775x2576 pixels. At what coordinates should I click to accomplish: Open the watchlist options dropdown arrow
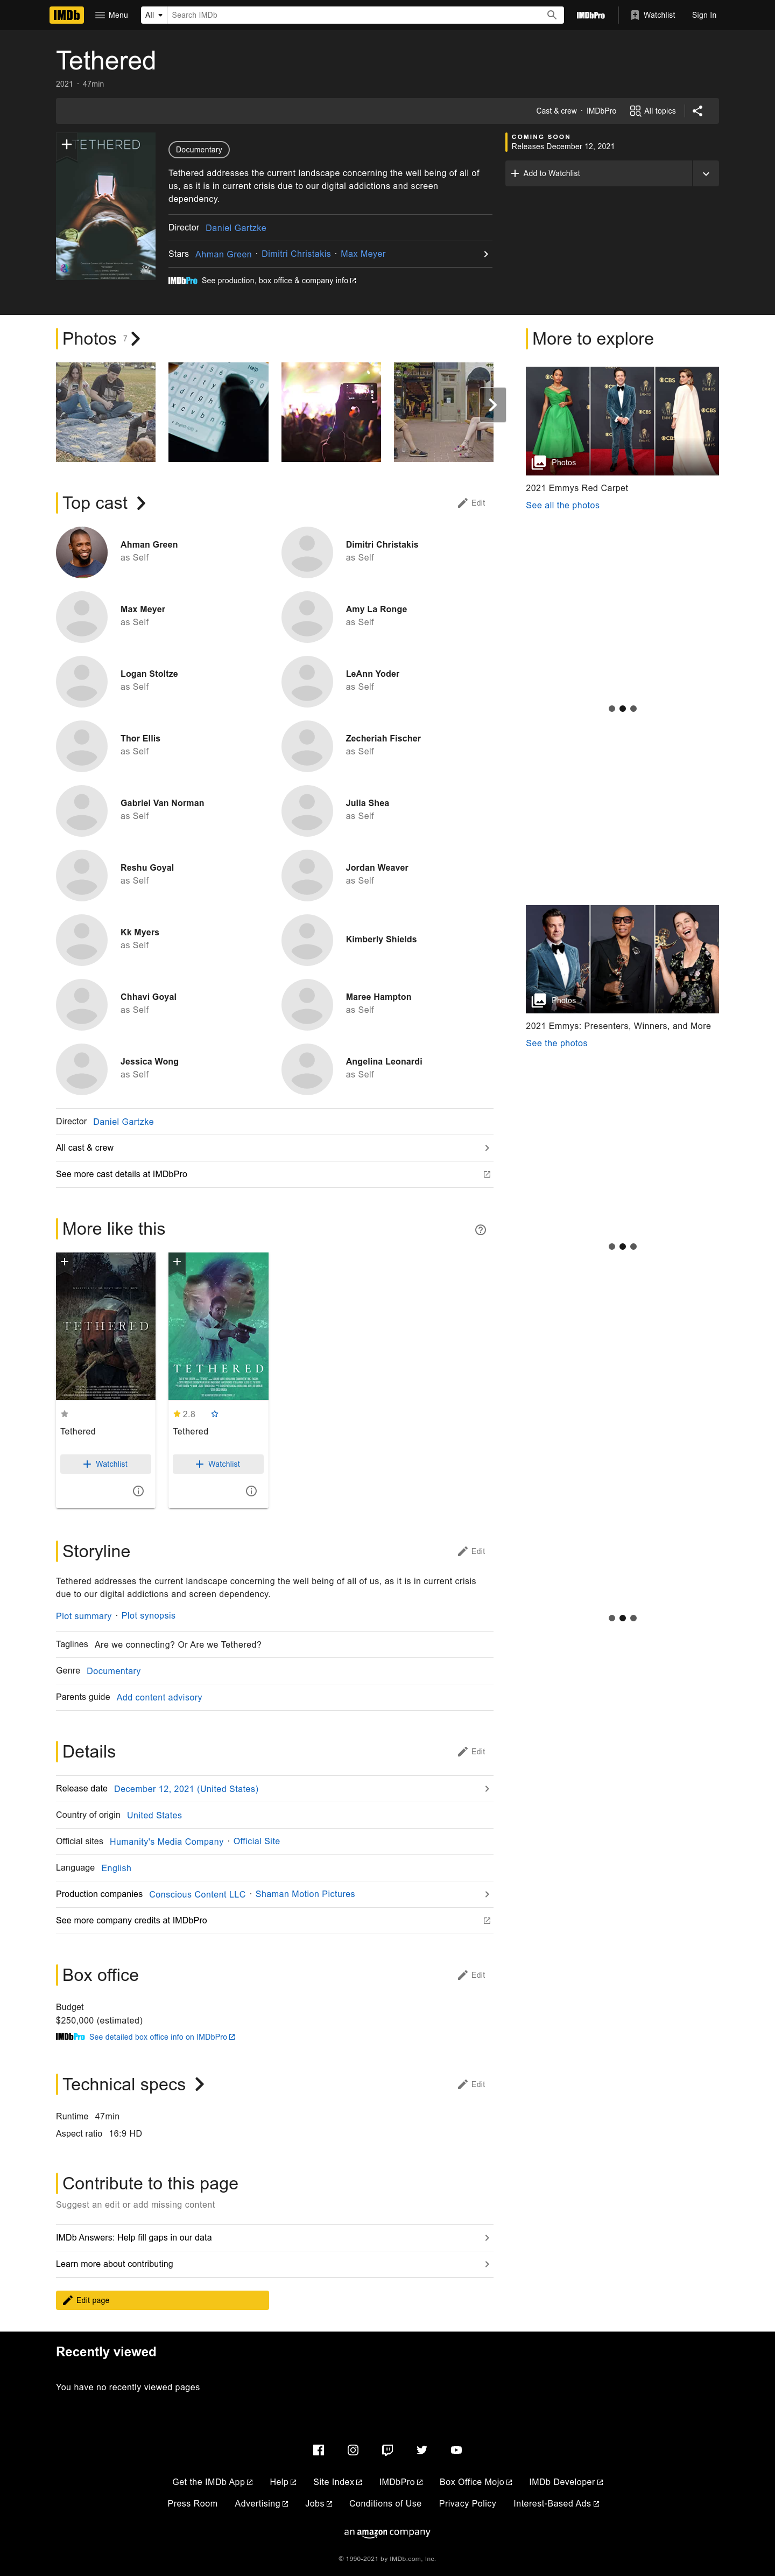706,173
